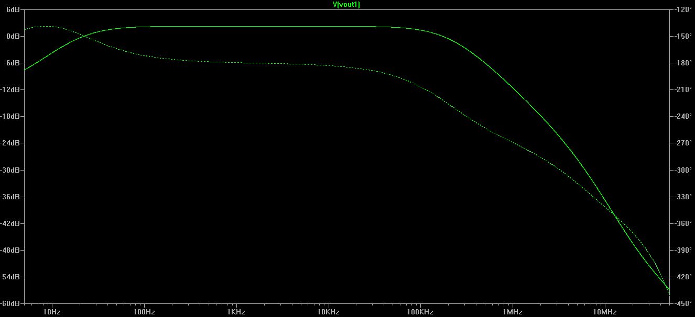The width and height of the screenshot is (695, 317).
Task: Click the -18dB left axis label
Action: [11, 116]
